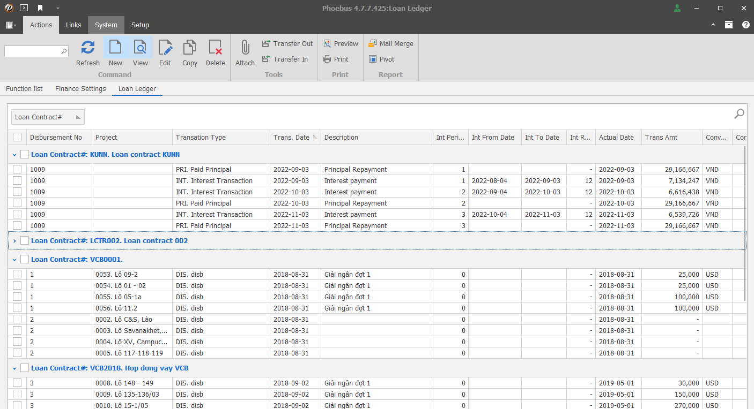
Task: Delete the record using Delete icon
Action: (216, 48)
